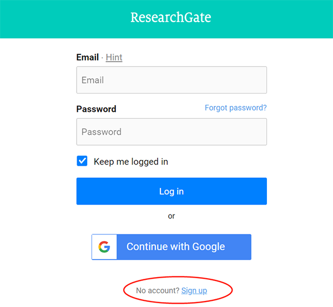Click the 'Keep me logged in' label text
The image size is (333, 307).
click(131, 162)
